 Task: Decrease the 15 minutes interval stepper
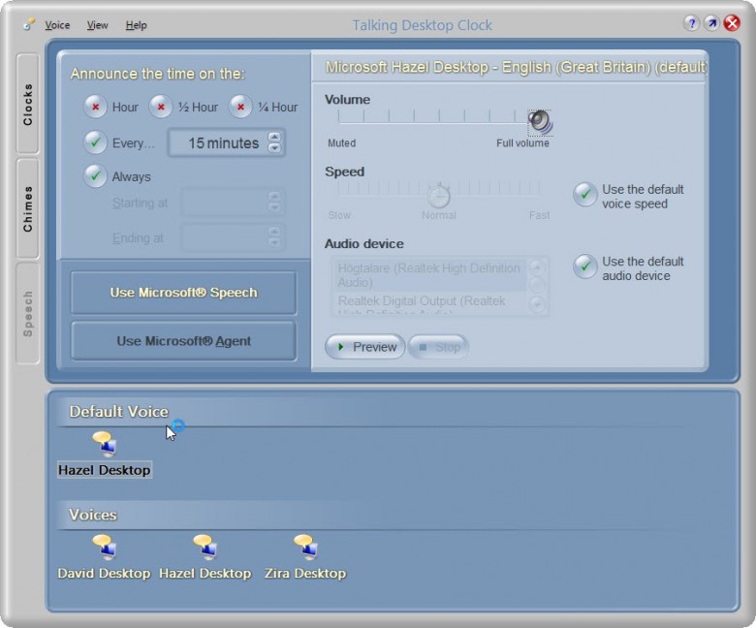[274, 148]
